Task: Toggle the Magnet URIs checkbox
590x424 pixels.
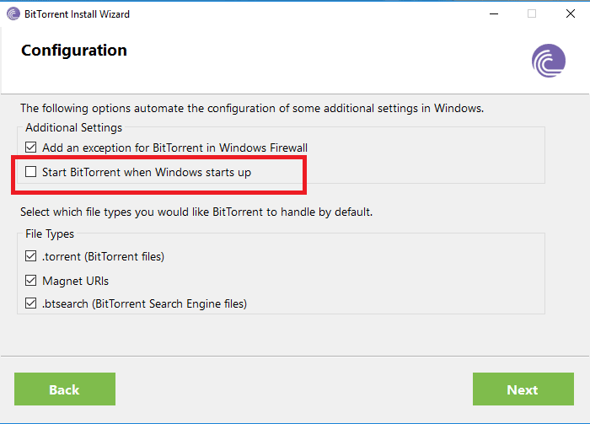Action: 31,281
